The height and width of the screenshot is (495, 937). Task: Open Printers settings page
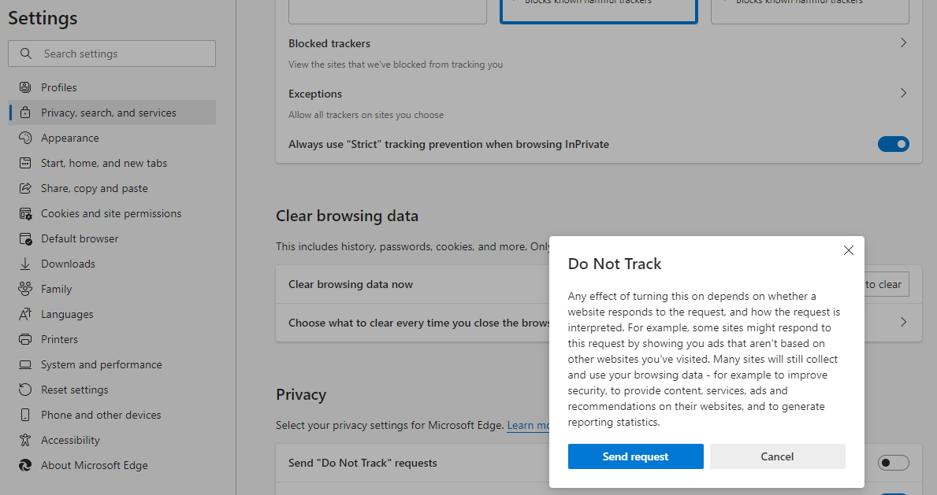click(x=113, y=340)
